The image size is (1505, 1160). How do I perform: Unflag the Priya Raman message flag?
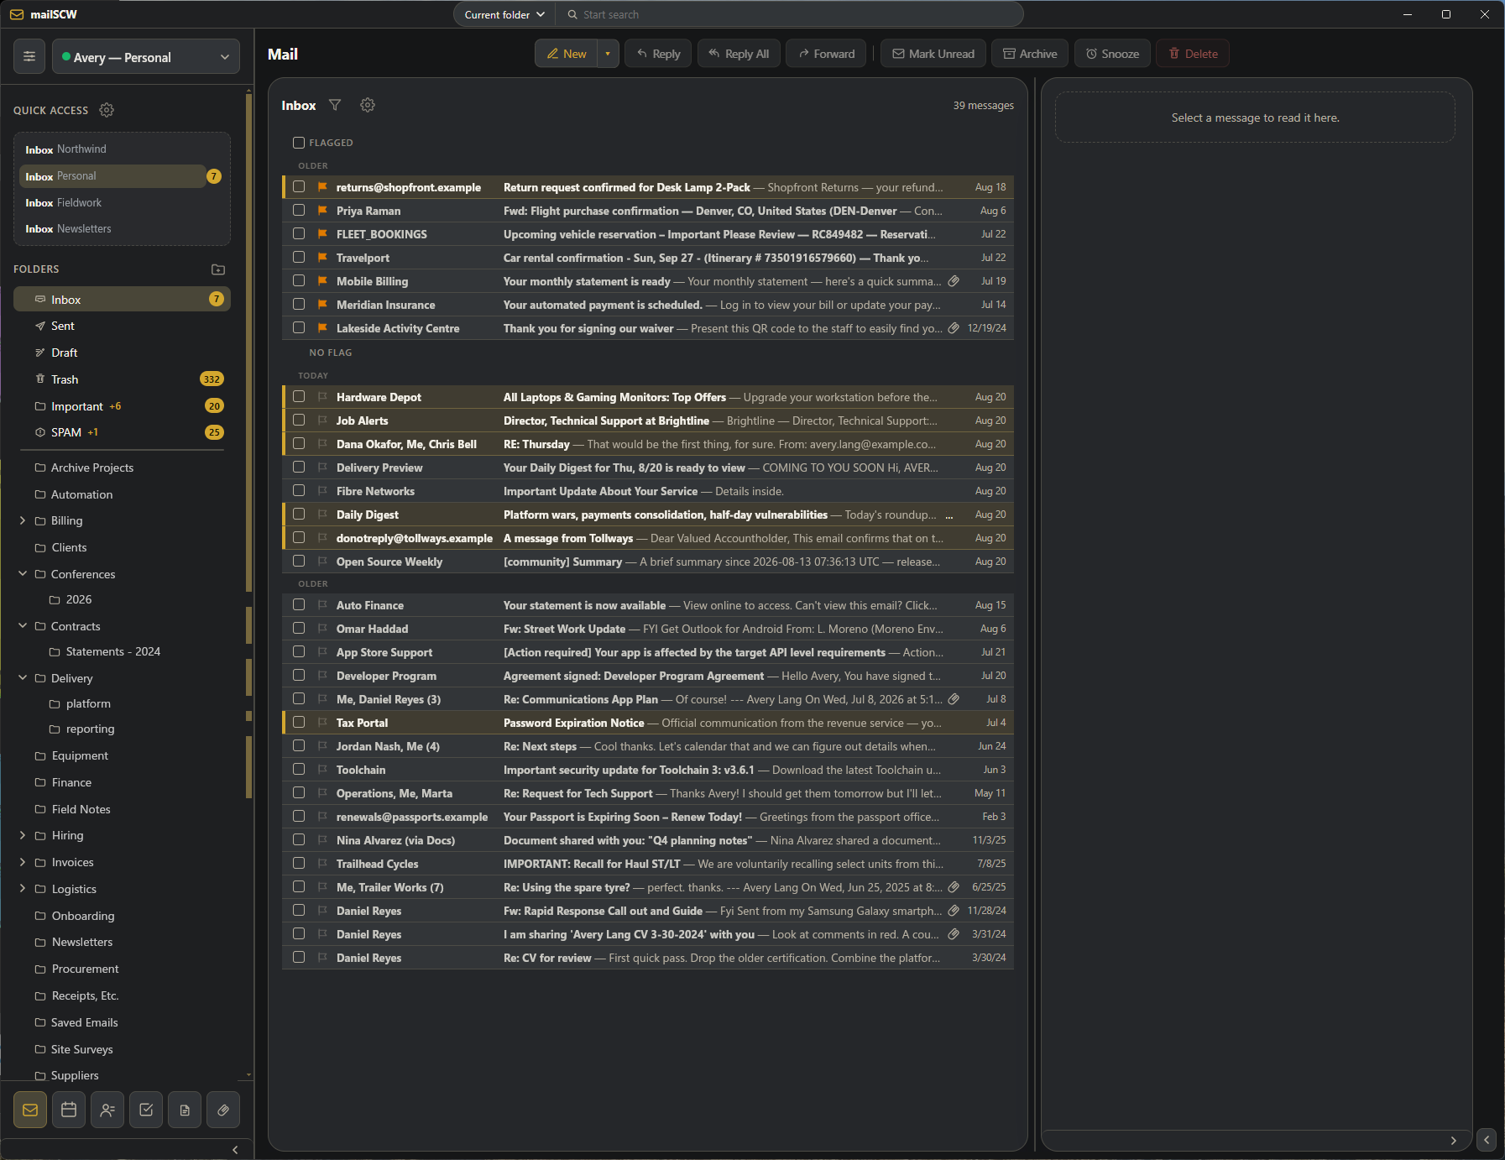[x=322, y=211]
